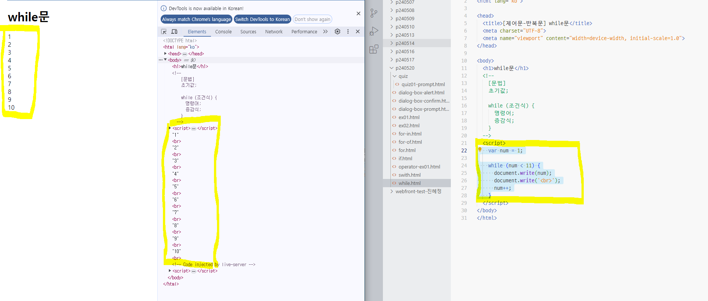Open VS Code Source Control view
The image size is (708, 301).
[x=374, y=13]
